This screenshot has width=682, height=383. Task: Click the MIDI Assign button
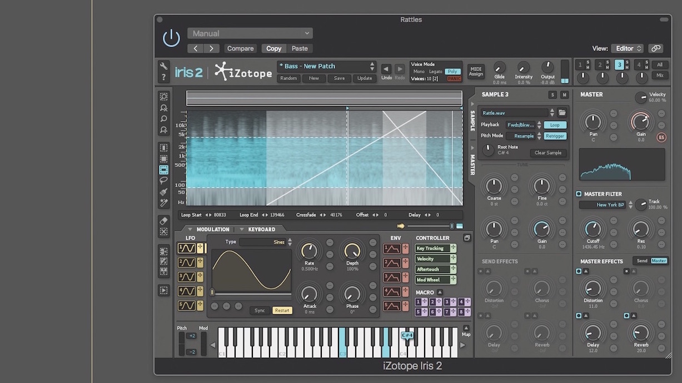pyautogui.click(x=476, y=72)
